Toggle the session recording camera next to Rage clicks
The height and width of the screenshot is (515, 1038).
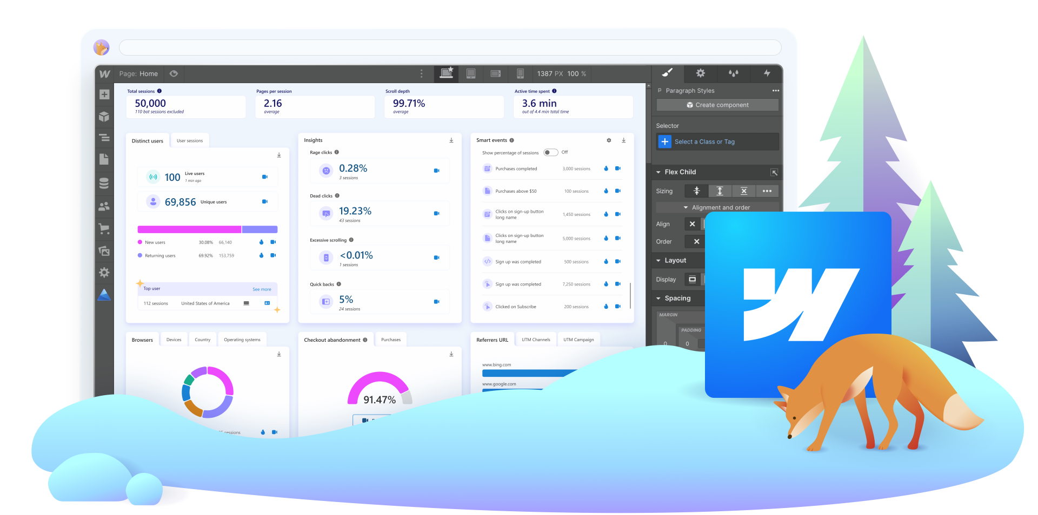click(x=436, y=170)
